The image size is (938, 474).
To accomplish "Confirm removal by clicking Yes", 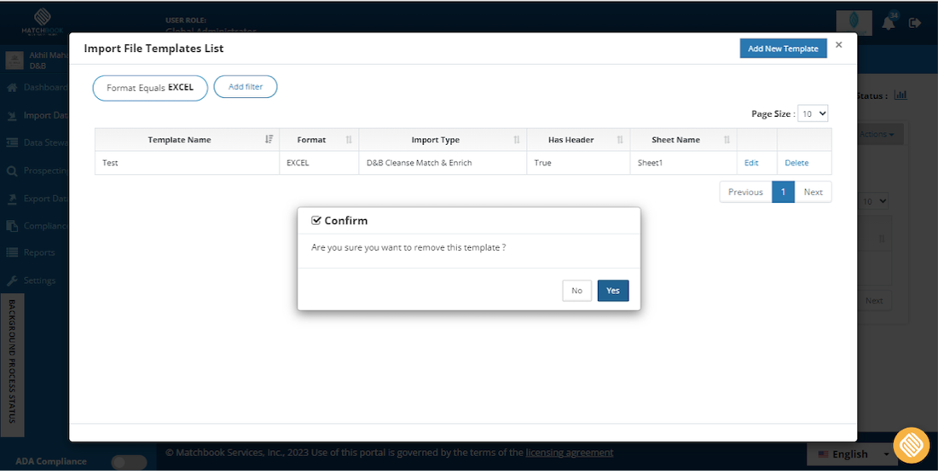I will (x=612, y=291).
